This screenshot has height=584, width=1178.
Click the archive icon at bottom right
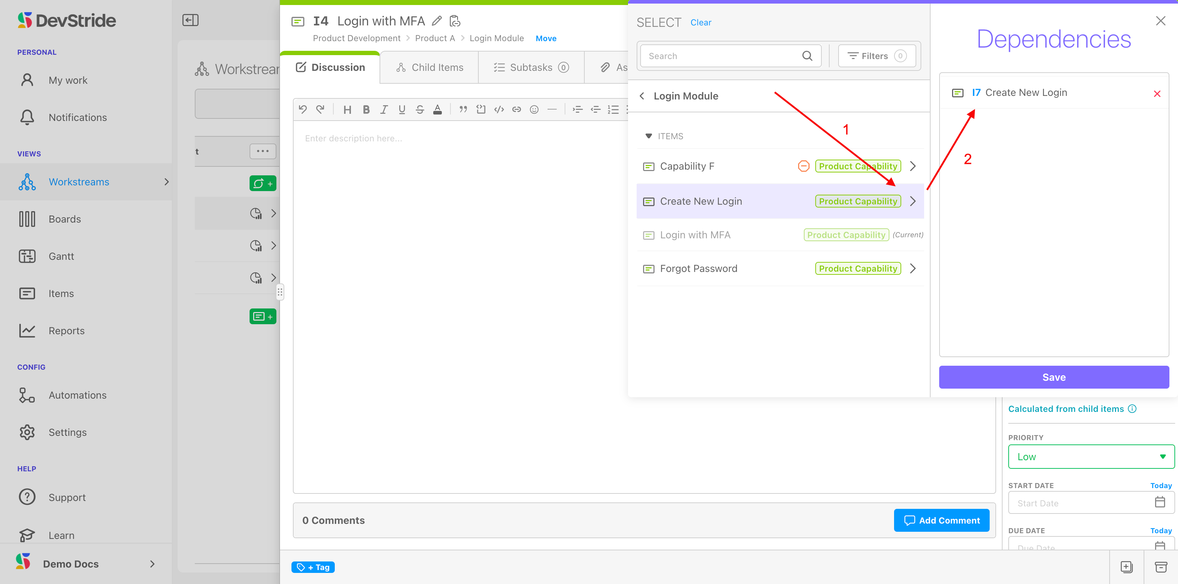(x=1160, y=567)
